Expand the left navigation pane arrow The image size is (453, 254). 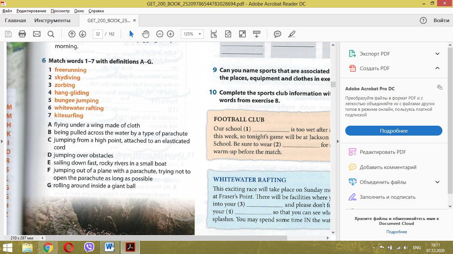(2, 141)
